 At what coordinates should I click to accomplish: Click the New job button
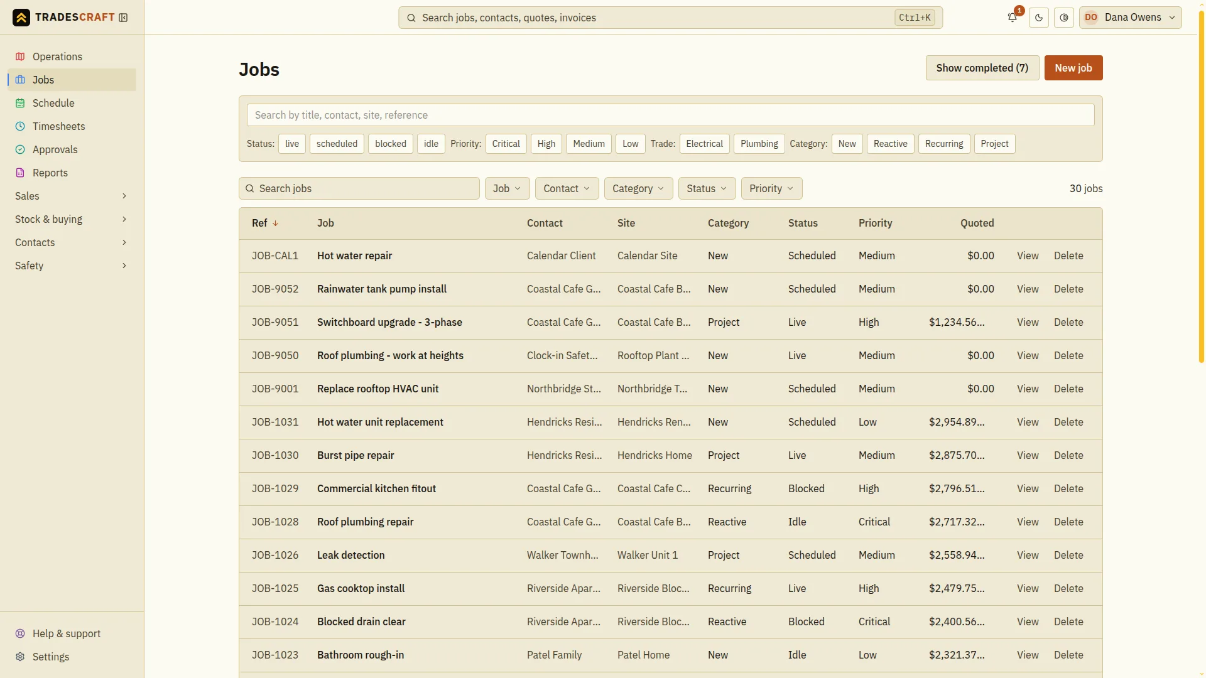click(1073, 68)
